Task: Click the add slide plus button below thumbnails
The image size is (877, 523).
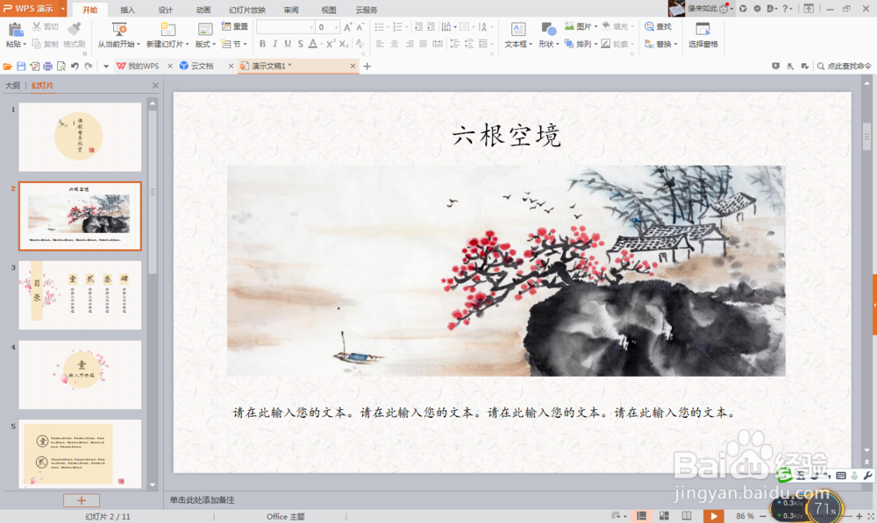Action: click(81, 500)
